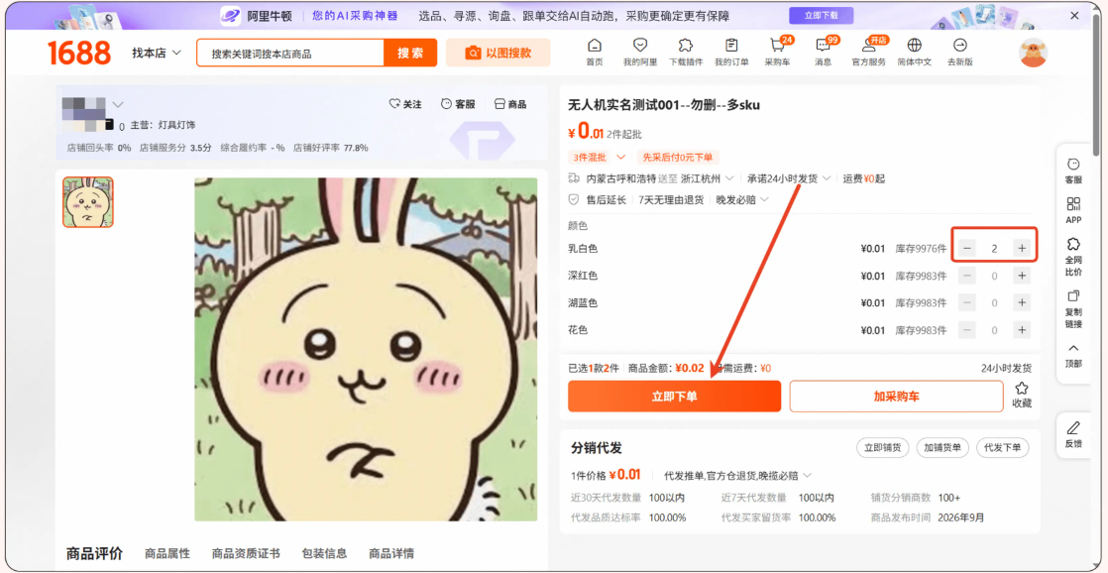Open the 找本店 search scope dropdown
Image resolution: width=1108 pixels, height=573 pixels.
coord(157,53)
